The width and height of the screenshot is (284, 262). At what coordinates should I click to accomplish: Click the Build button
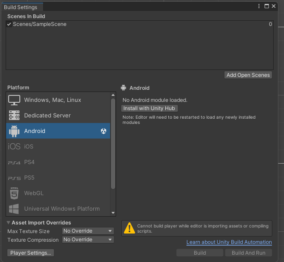pyautogui.click(x=200, y=253)
